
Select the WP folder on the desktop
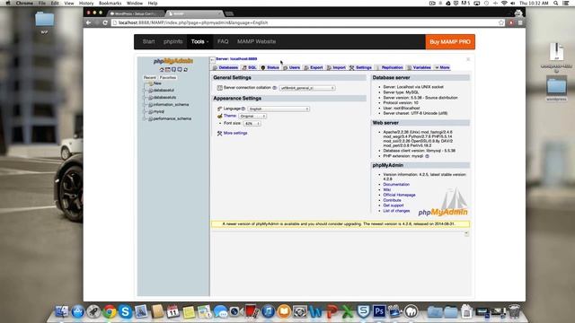tap(44, 22)
